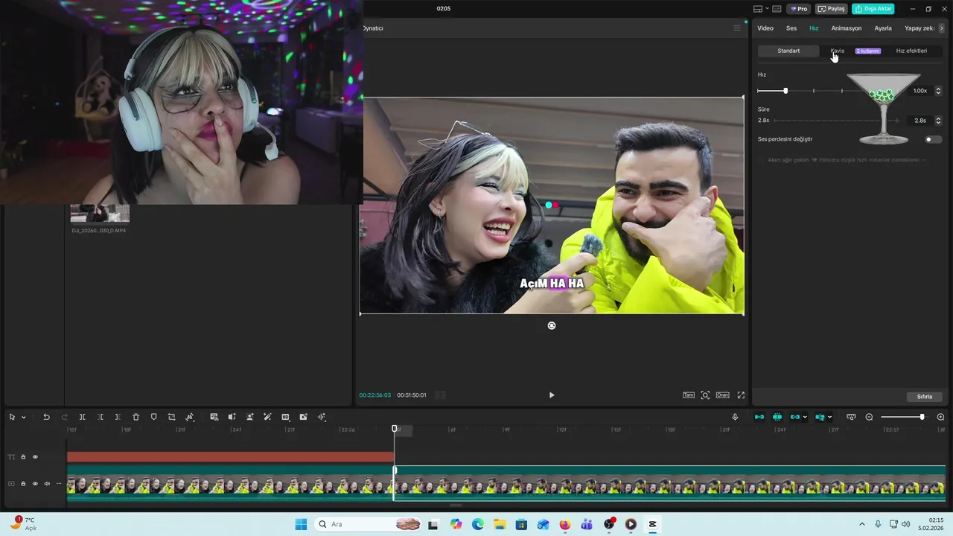Image resolution: width=953 pixels, height=536 pixels.
Task: Select the DJI media clip thumbnail
Action: point(100,213)
